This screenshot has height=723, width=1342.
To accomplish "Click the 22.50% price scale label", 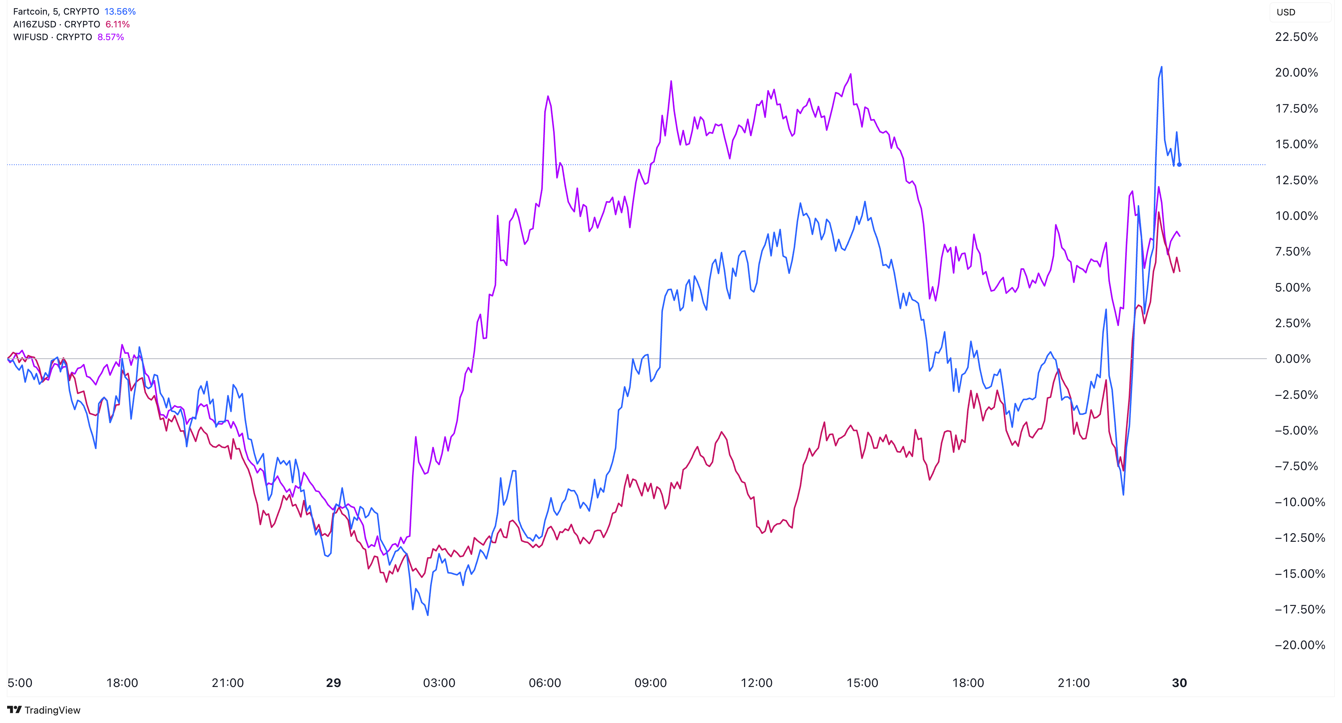I will 1296,37.
